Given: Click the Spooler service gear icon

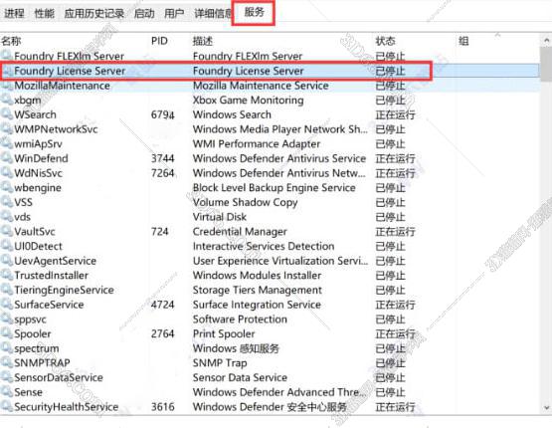Looking at the screenshot, I should (7, 333).
